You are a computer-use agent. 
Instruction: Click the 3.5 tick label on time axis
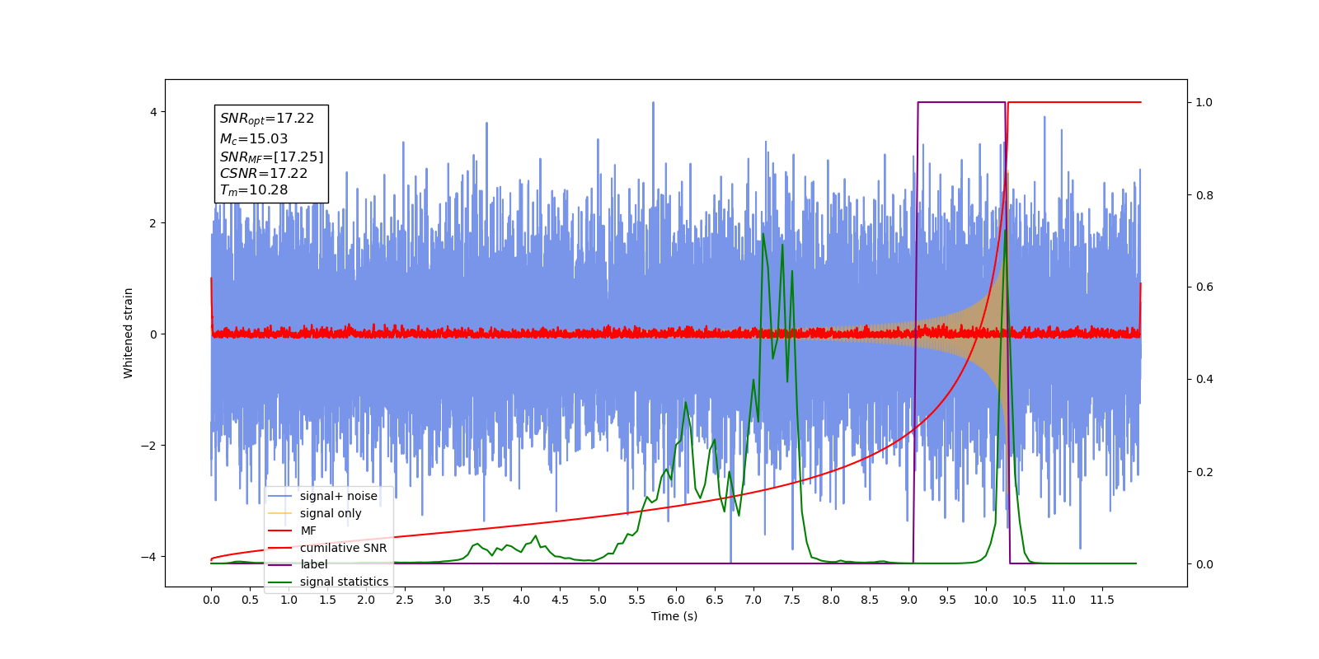(x=482, y=600)
